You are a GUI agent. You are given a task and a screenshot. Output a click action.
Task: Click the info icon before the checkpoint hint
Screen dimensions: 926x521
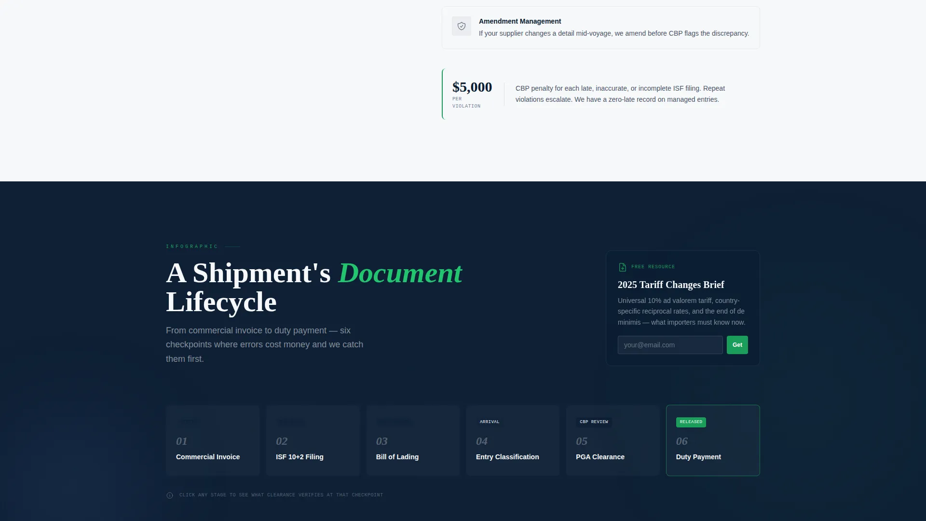pyautogui.click(x=170, y=495)
